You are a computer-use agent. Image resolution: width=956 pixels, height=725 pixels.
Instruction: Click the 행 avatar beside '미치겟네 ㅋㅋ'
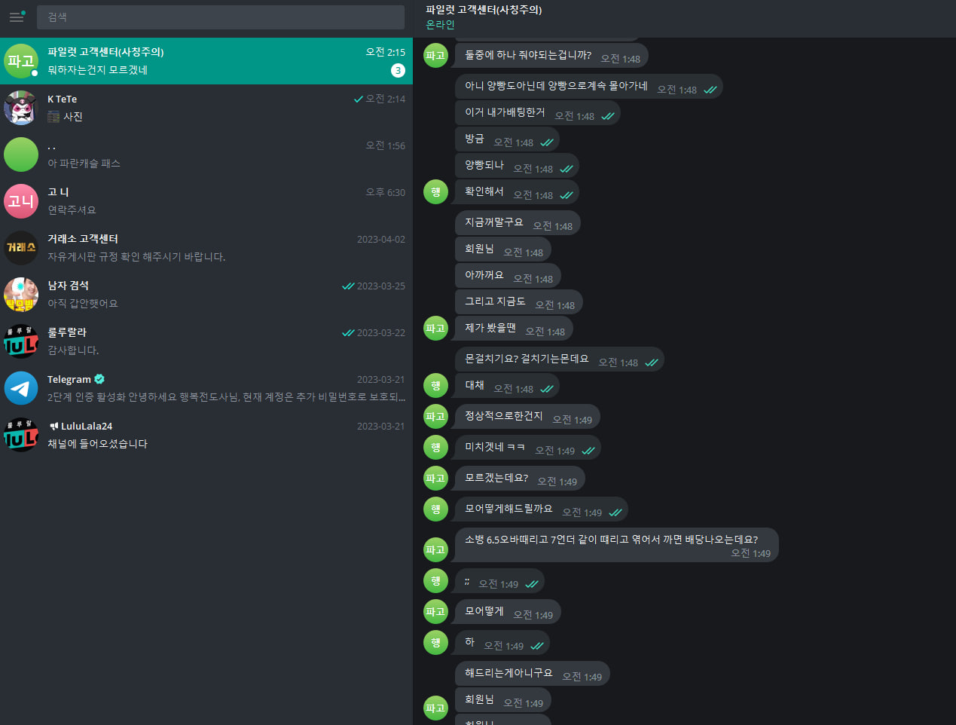435,448
